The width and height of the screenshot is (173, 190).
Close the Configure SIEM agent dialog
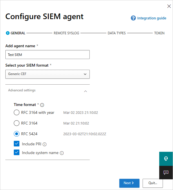coord(169,6)
